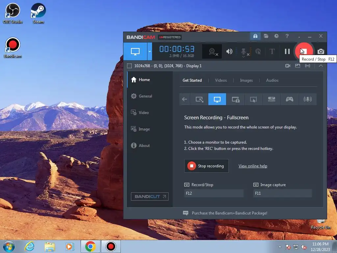Open the scheduled recording clock icon
337x253 pixels.
tap(276, 36)
